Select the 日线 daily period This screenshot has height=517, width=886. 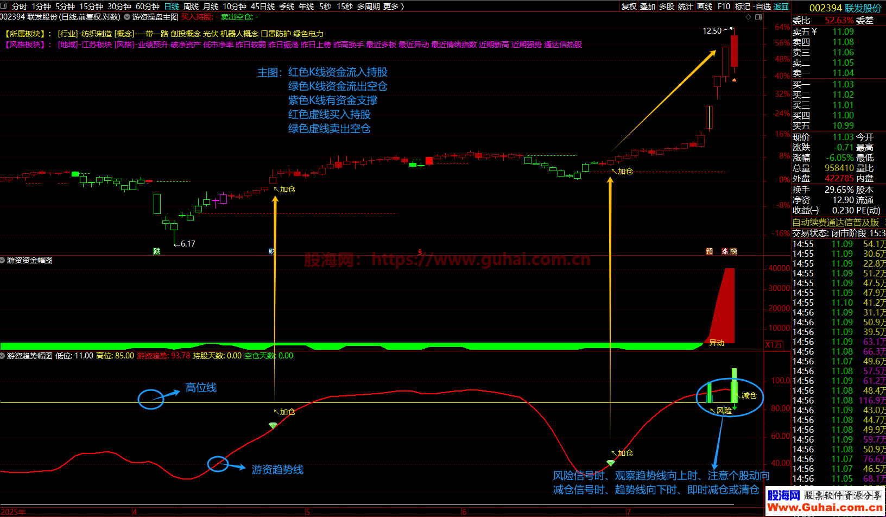coord(172,7)
